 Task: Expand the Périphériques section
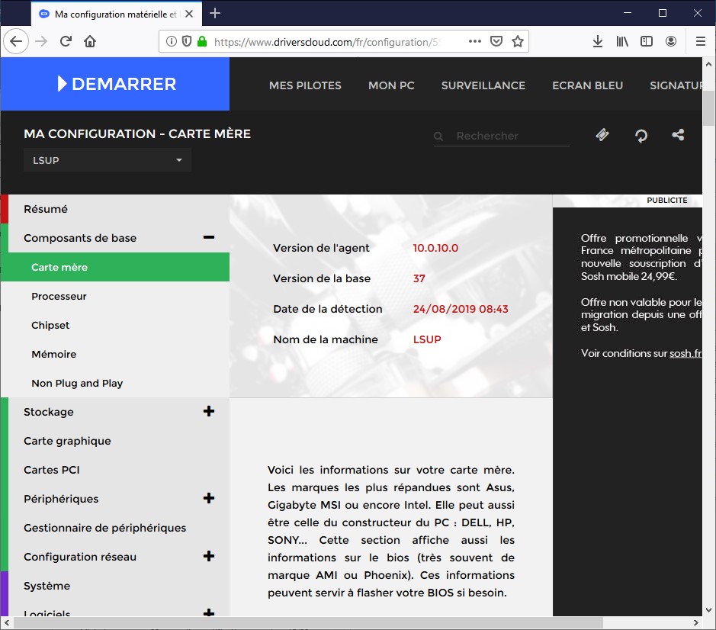[x=208, y=499]
